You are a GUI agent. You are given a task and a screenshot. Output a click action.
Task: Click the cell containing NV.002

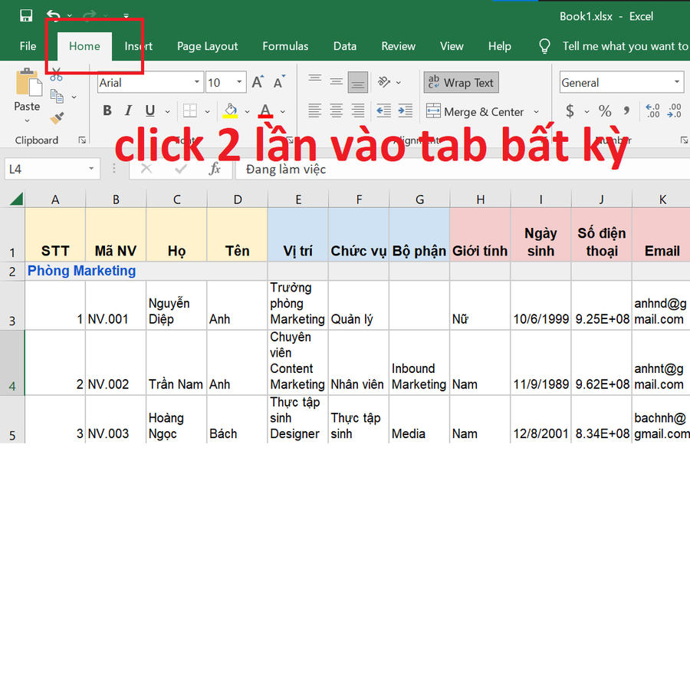click(x=116, y=363)
